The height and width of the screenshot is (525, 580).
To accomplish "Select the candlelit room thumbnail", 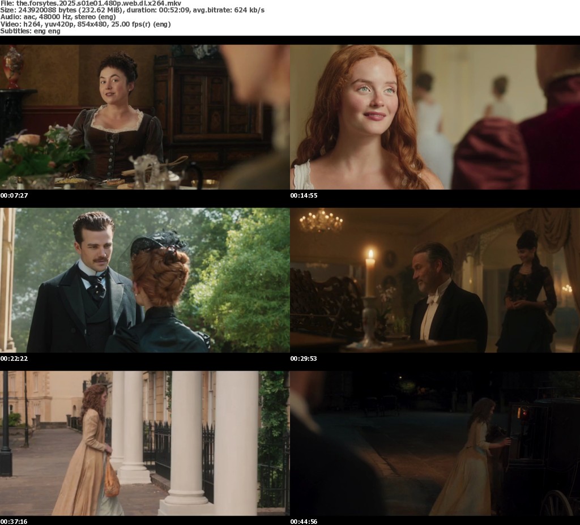I will [x=434, y=280].
